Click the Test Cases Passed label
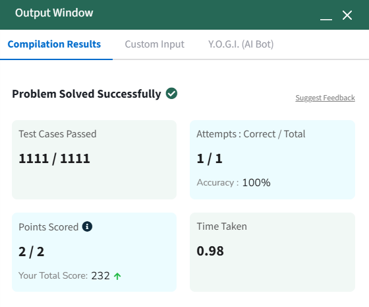The width and height of the screenshot is (369, 307). 58,134
